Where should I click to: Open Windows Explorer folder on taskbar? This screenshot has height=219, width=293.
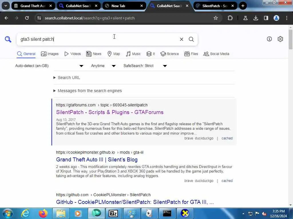pos(61,213)
